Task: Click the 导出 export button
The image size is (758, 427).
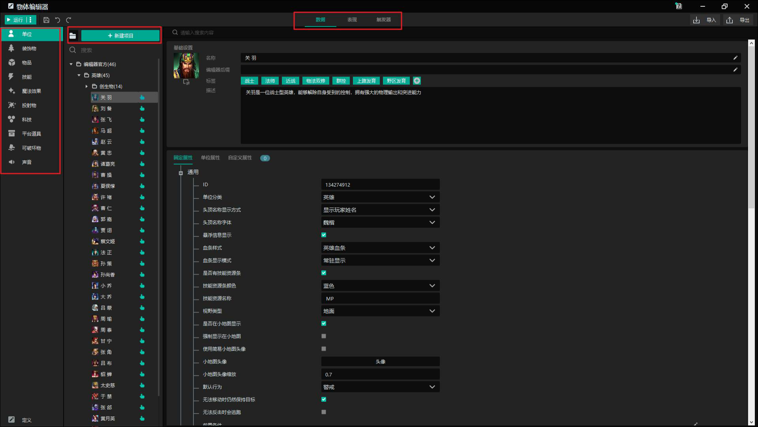Action: pos(738,20)
